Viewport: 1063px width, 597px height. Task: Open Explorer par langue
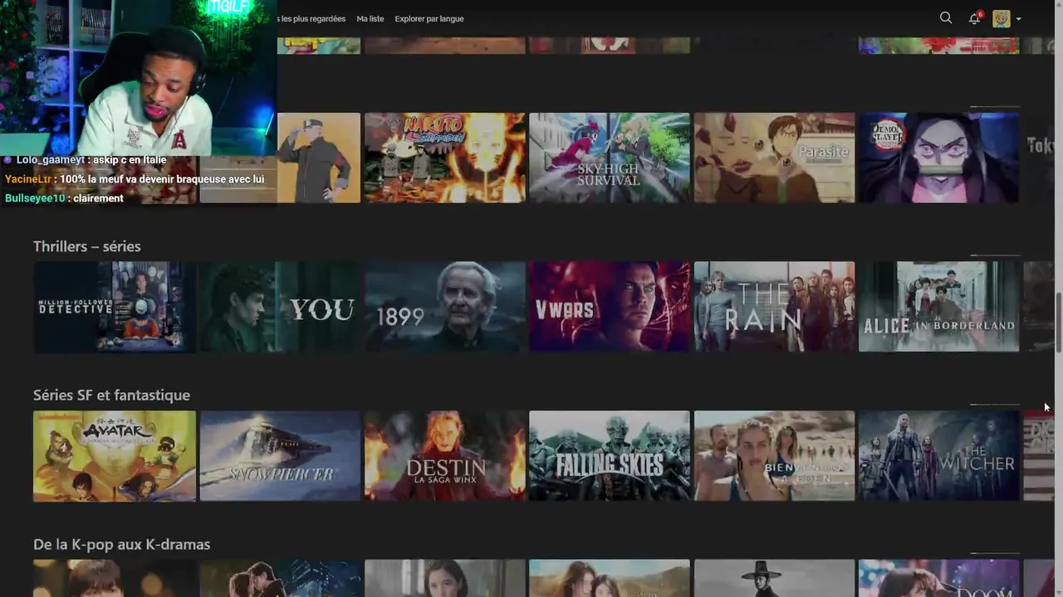(429, 18)
